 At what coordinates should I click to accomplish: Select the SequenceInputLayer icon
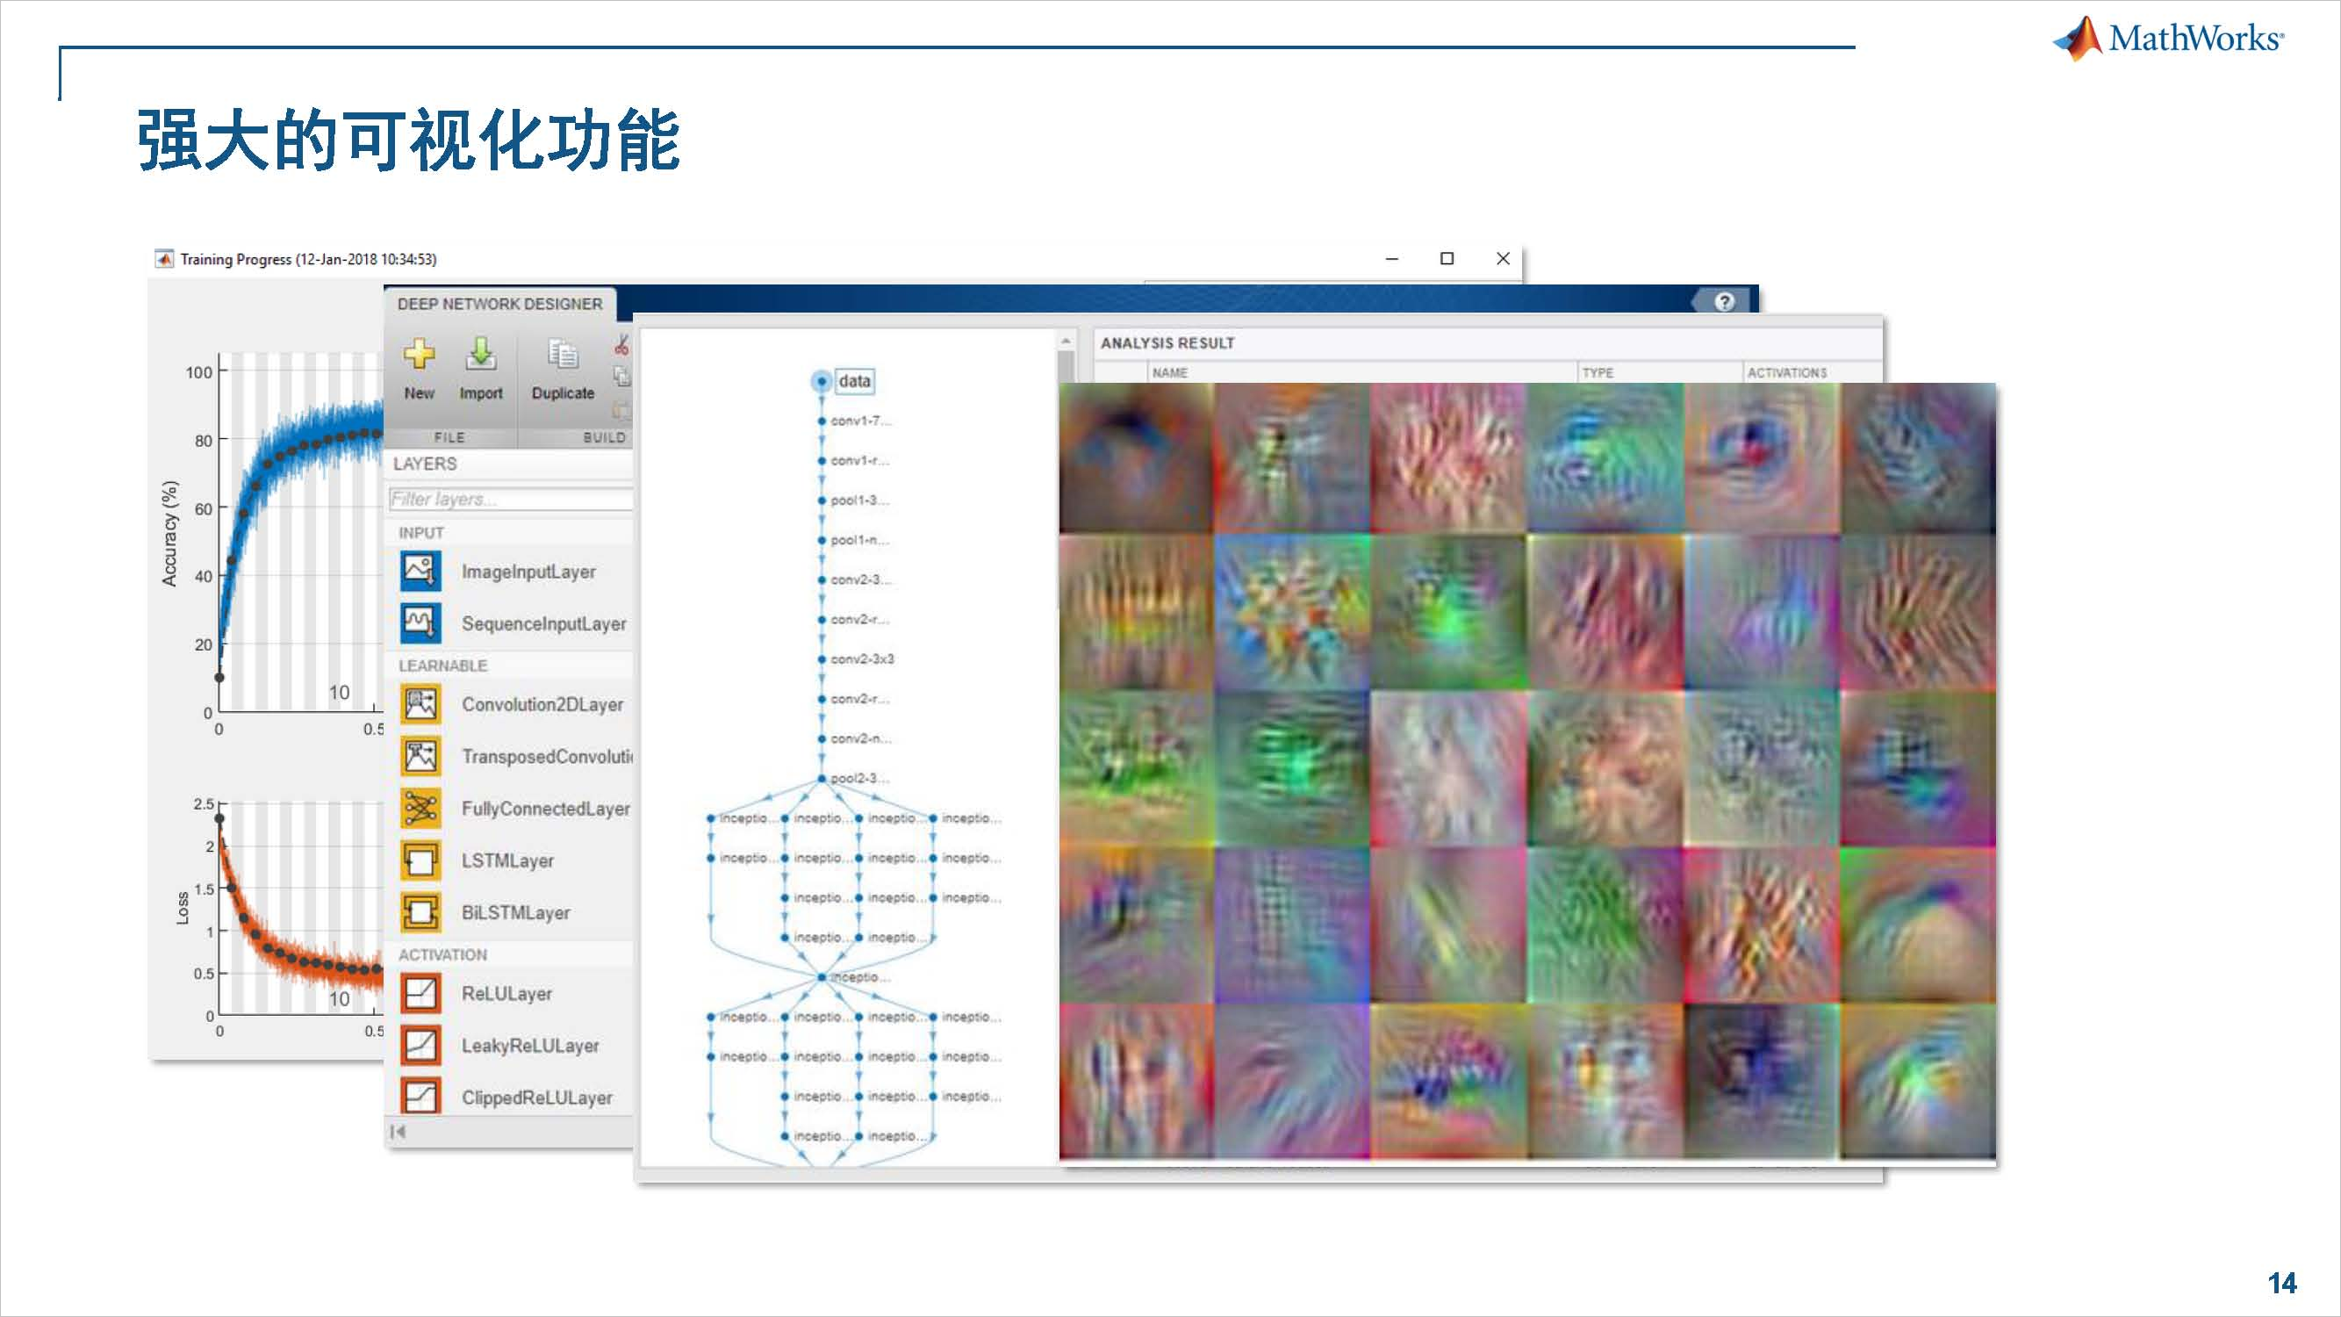[420, 623]
